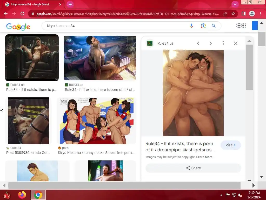Image resolution: width=266 pixels, height=200 pixels.
Task: Show the previous image in the preview panel
Action: point(198,43)
